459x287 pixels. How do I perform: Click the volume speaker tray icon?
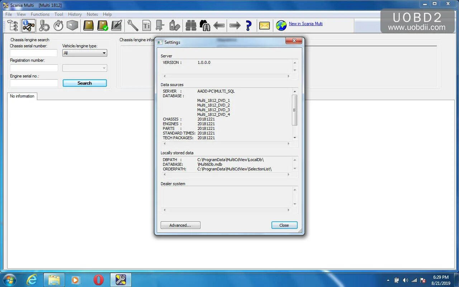click(406, 280)
